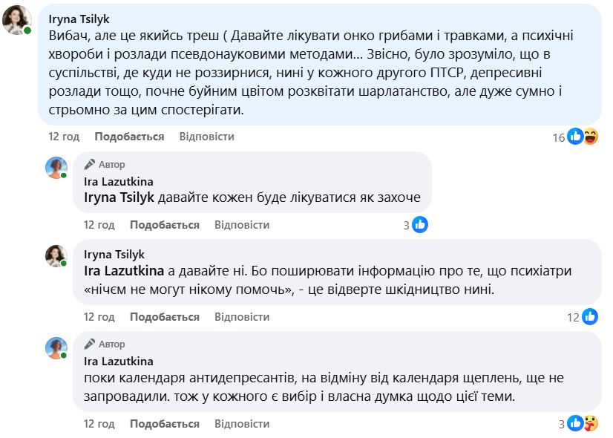Click the haha reaction emoji on first comment
Image resolution: width=613 pixels, height=438 pixels.
[591, 137]
